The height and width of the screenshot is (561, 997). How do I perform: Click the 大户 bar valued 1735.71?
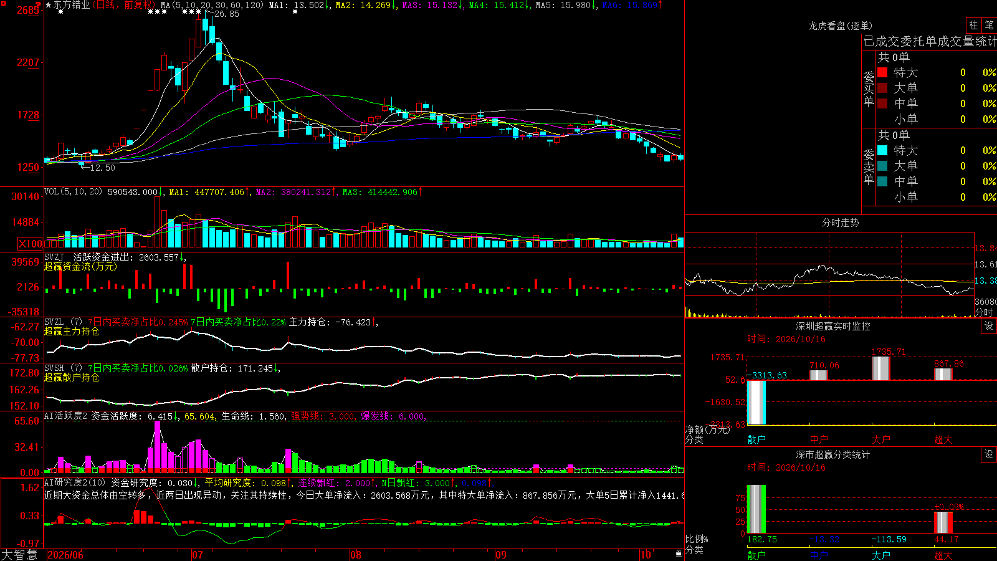coord(881,368)
